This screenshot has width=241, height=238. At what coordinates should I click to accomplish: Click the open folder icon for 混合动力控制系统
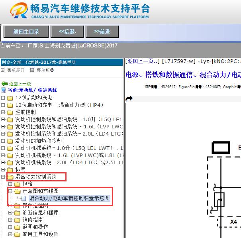[10, 177]
